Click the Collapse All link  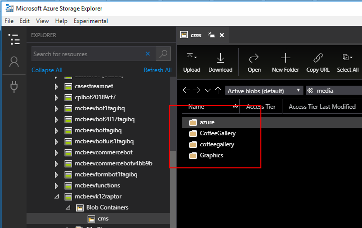click(47, 70)
